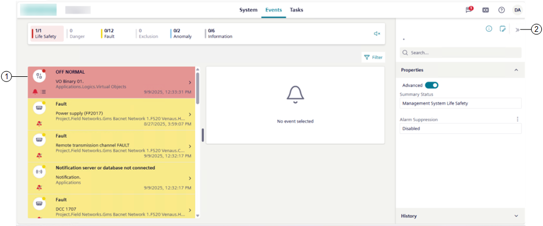
Task: Open the Help question mark icon
Action: pyautogui.click(x=501, y=10)
